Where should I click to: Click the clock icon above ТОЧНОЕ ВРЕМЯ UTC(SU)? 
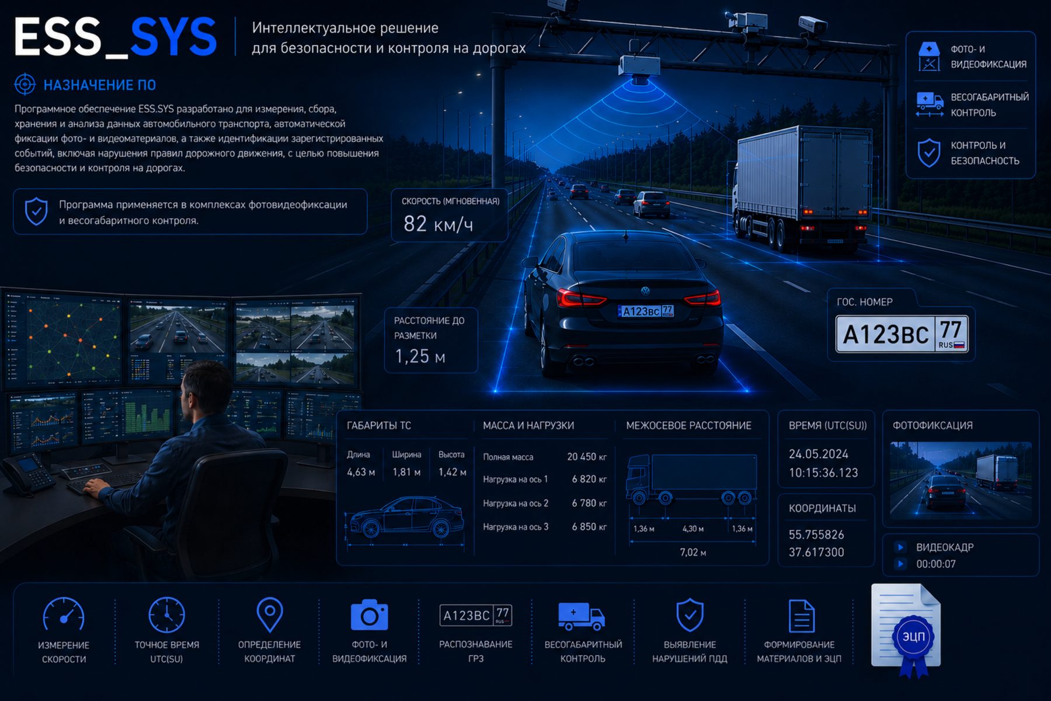166,615
